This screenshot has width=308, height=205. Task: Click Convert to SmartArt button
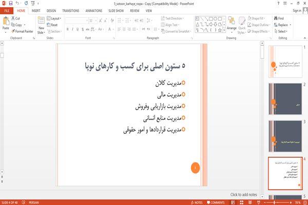tap(176, 31)
